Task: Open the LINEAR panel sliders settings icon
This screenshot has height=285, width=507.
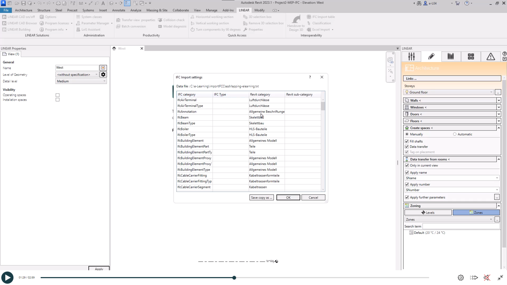Action: [x=411, y=56]
